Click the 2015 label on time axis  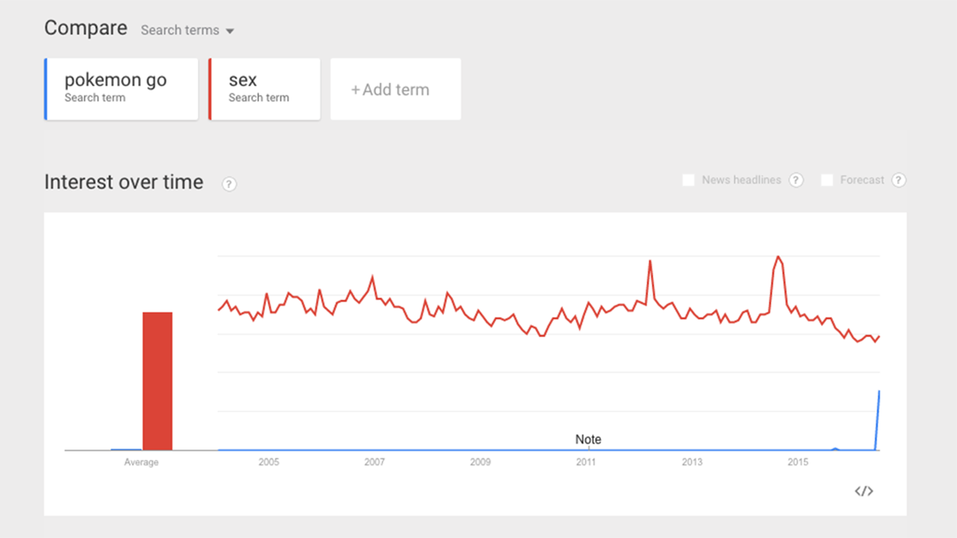(x=798, y=462)
